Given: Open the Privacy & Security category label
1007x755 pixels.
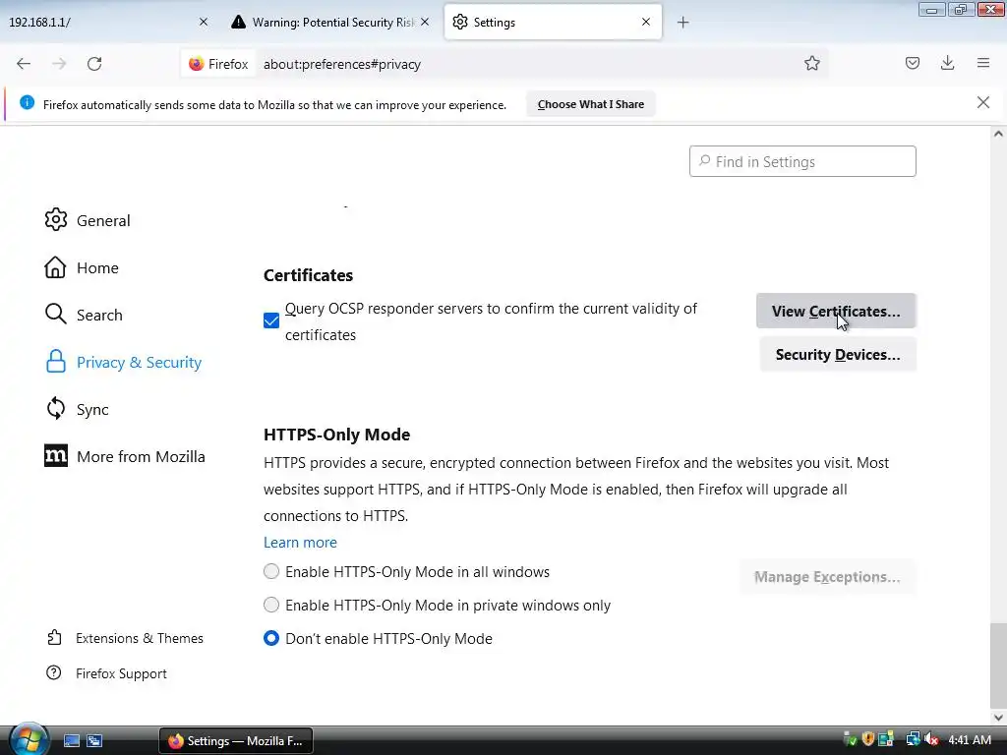Looking at the screenshot, I should point(139,362).
